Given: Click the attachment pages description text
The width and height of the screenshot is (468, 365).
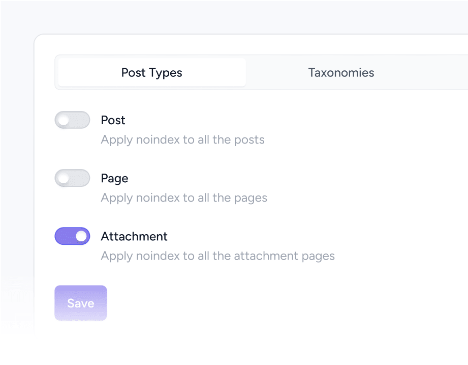Looking at the screenshot, I should [217, 256].
